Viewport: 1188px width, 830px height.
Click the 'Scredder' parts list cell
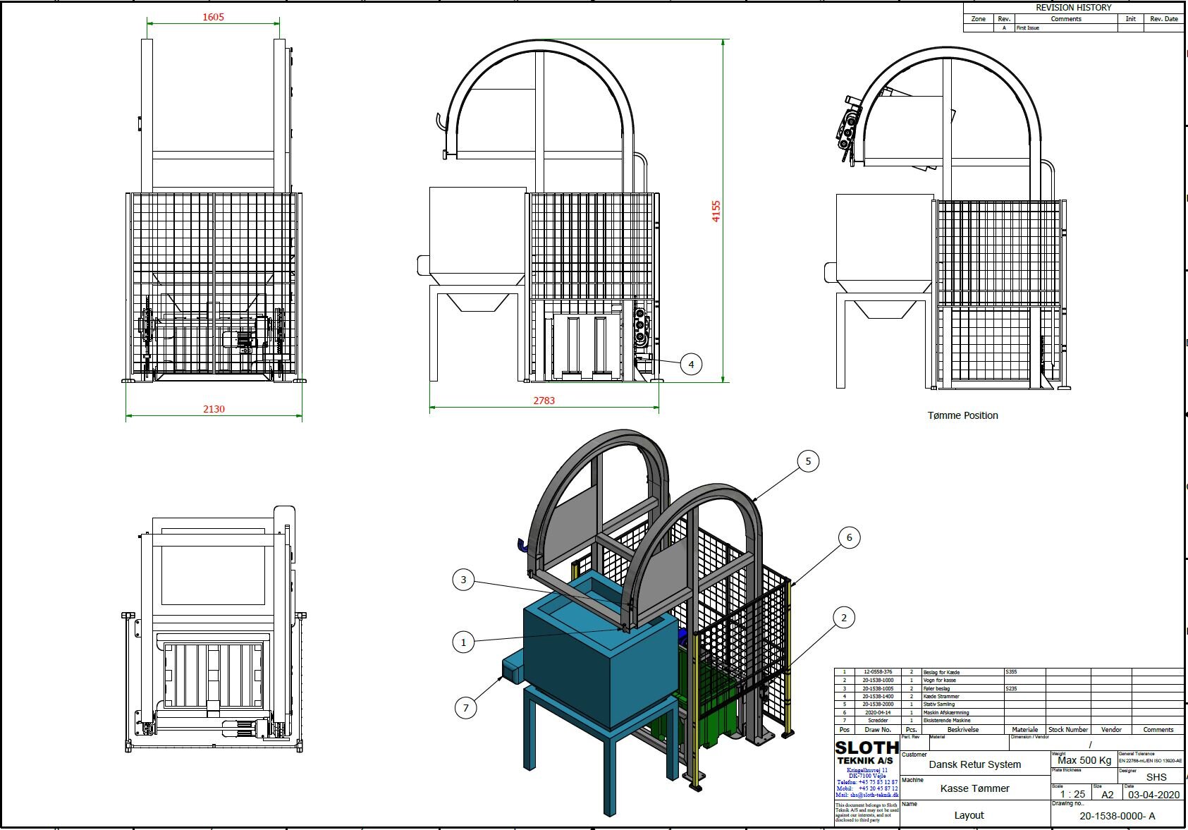pyautogui.click(x=878, y=720)
